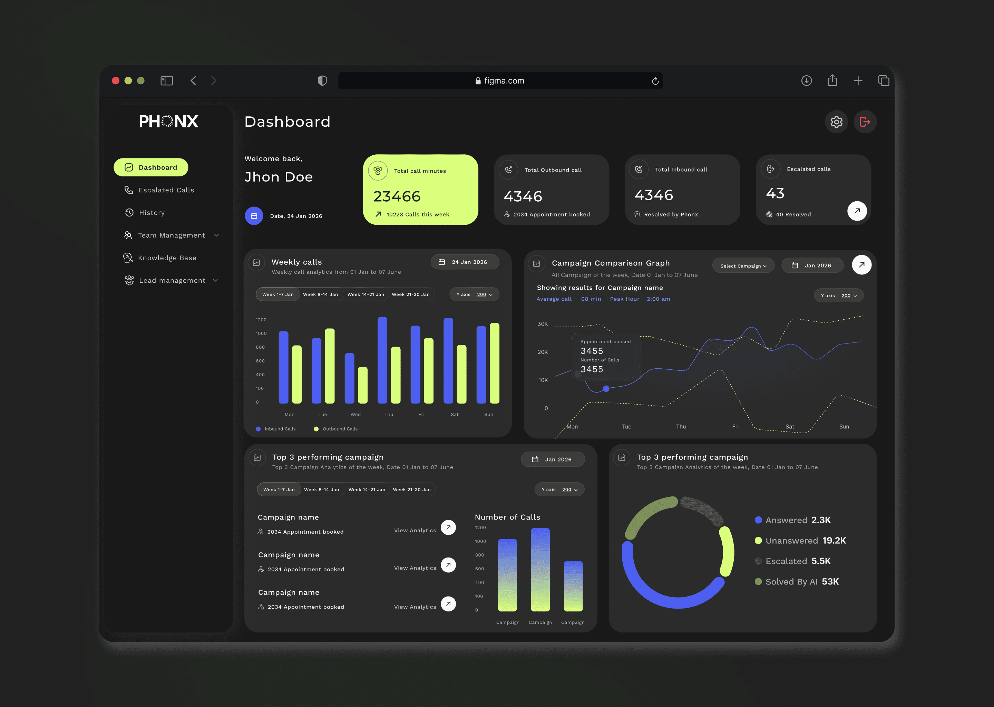Open Y axis dropdown in Campaign Comparison
Screen dimensions: 994x707
pos(839,295)
